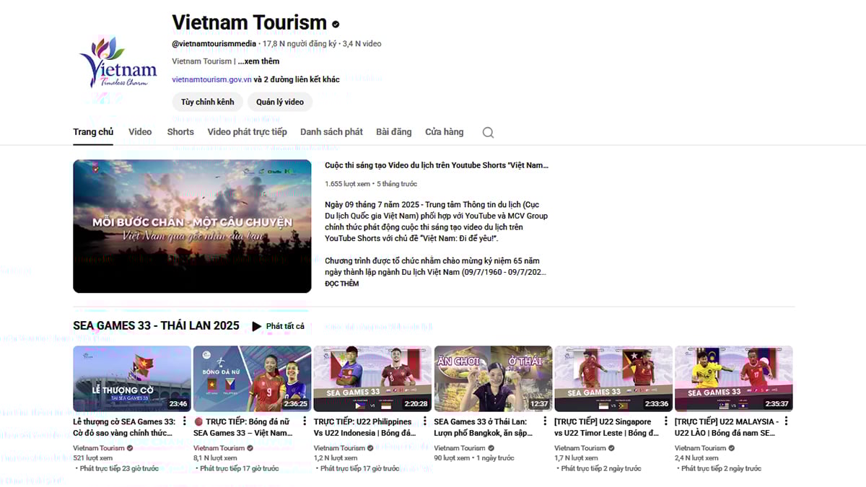Viewport: 866px width, 487px height.
Task: Play the "SEA Games 33 ở Thái Lan" thumbnail
Action: pyautogui.click(x=493, y=377)
